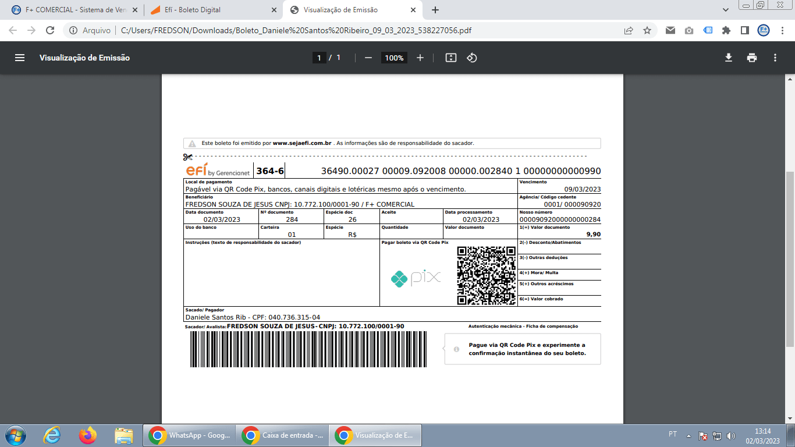Show hidden tray icons arrow
Image resolution: width=795 pixels, height=447 pixels.
coord(688,435)
